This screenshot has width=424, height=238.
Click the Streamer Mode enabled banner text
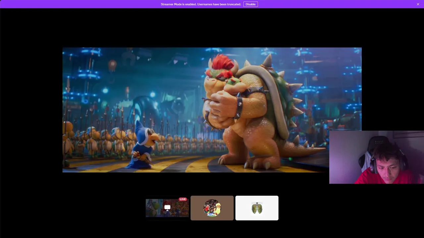click(201, 4)
